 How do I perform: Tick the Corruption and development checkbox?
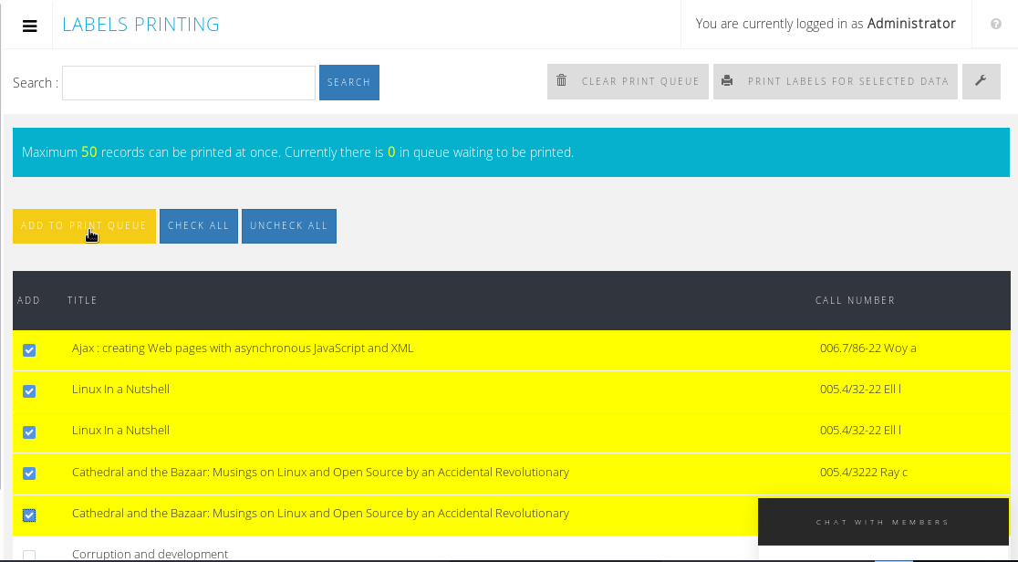point(29,556)
